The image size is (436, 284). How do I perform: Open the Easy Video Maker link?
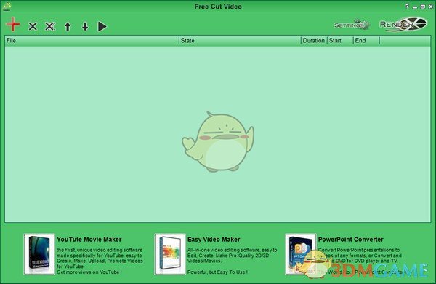214,240
